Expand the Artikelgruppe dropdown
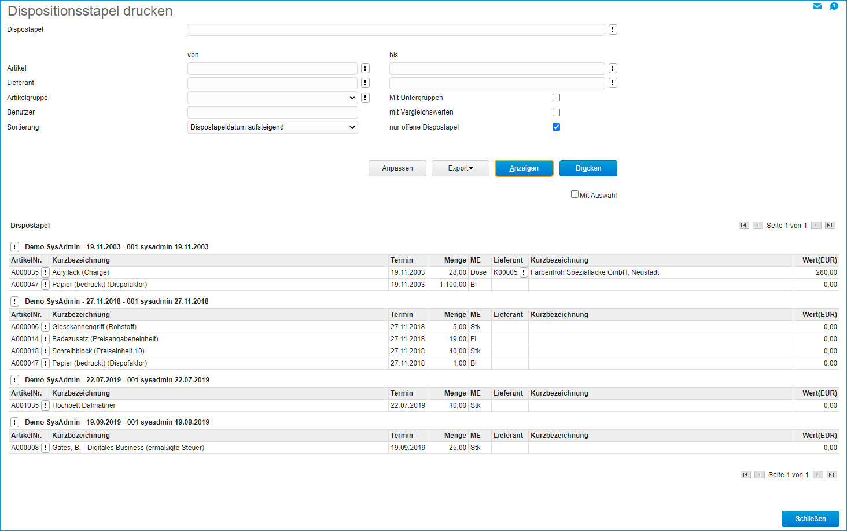The image size is (847, 531). [272, 98]
